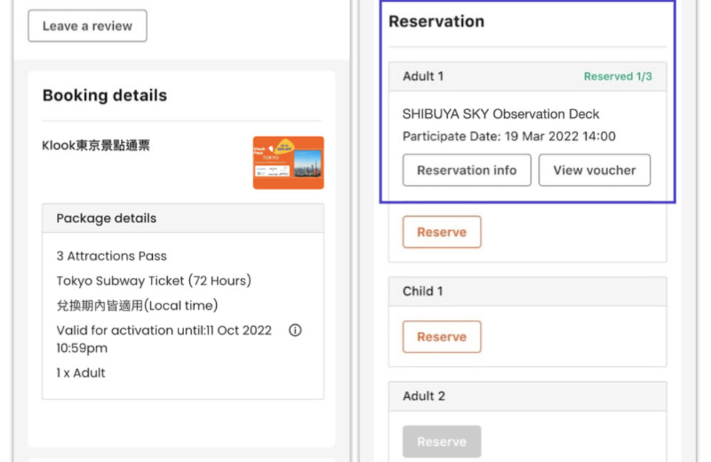Click the orange Reserve button under Adult 1
Viewport: 711px width, 462px height.
coord(442,232)
